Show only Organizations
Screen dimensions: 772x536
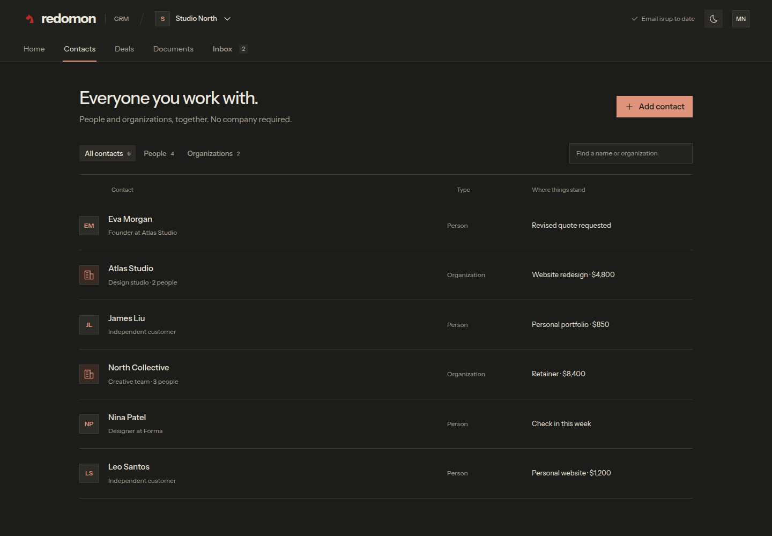point(213,153)
